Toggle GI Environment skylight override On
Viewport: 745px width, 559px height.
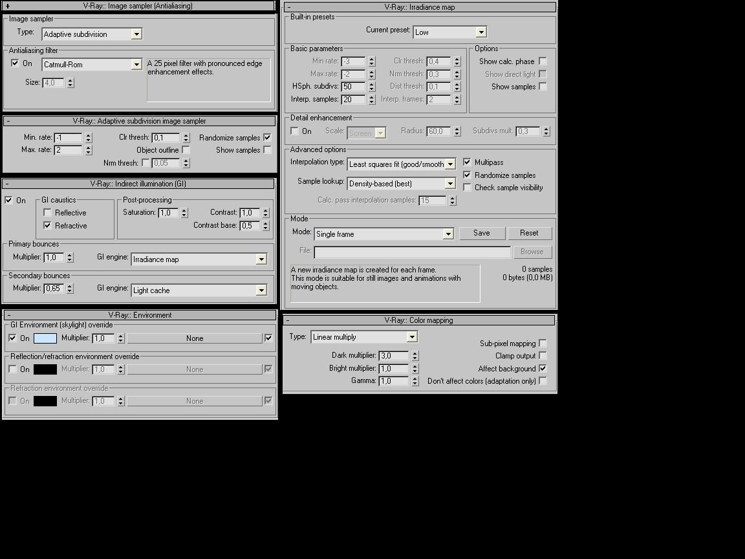pos(12,338)
